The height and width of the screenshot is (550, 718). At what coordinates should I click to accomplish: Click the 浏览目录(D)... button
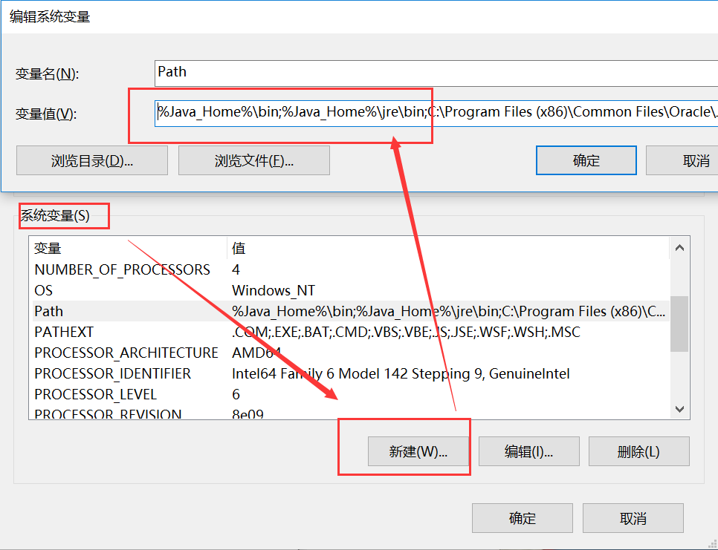(x=92, y=160)
